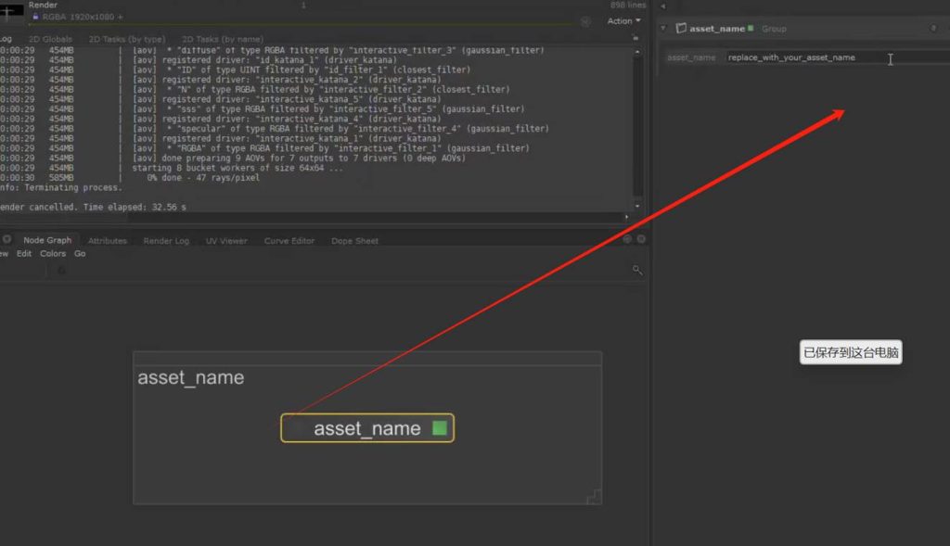Toggle the green square beside asset_name in Parameters

click(751, 29)
